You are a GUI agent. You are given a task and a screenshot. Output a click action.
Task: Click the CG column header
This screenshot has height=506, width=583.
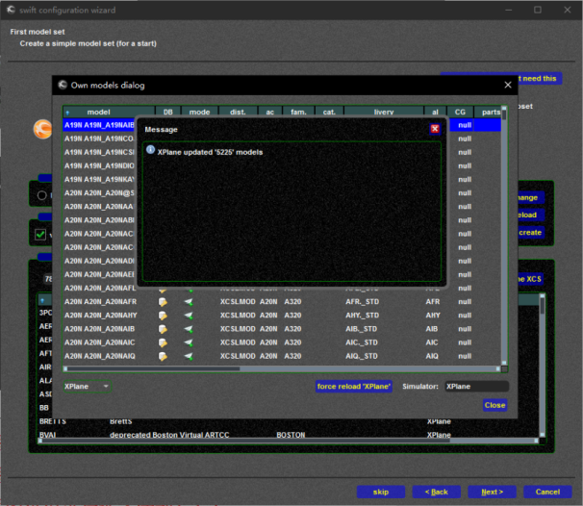(461, 113)
